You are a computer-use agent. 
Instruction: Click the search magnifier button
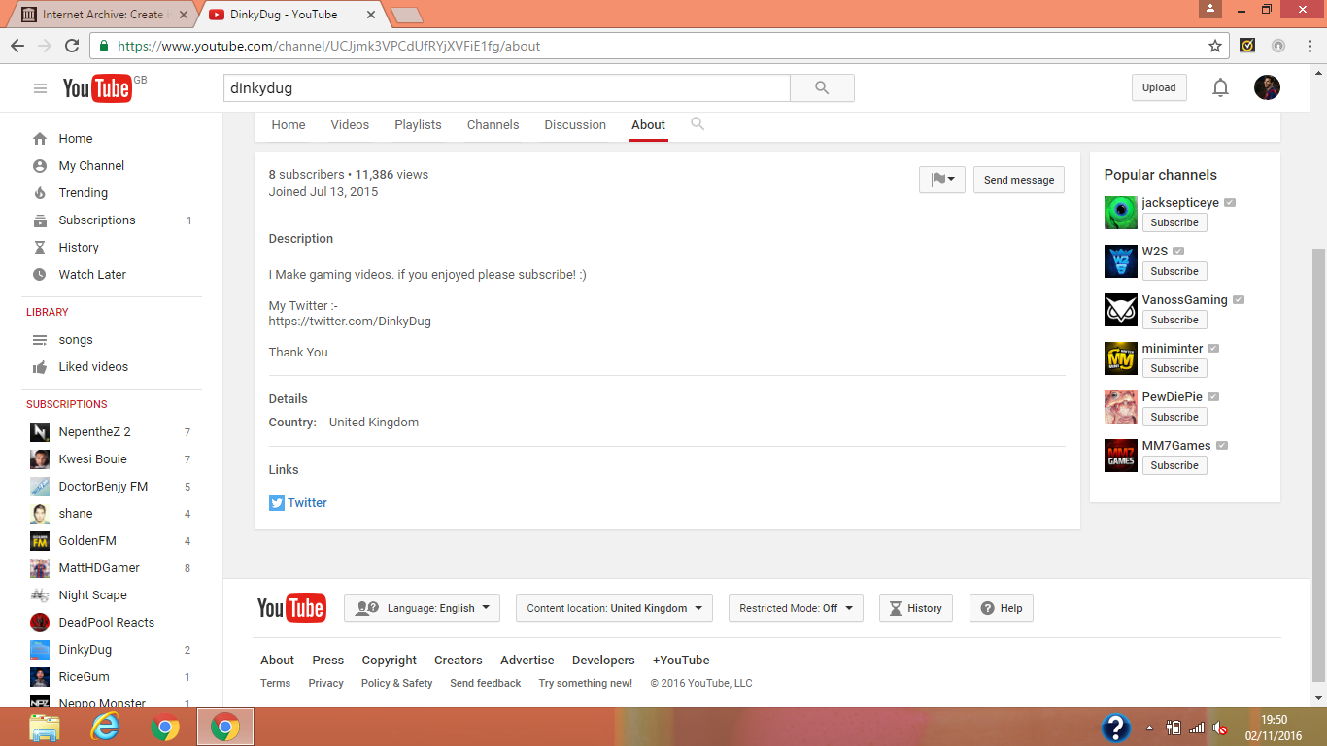pyautogui.click(x=822, y=87)
